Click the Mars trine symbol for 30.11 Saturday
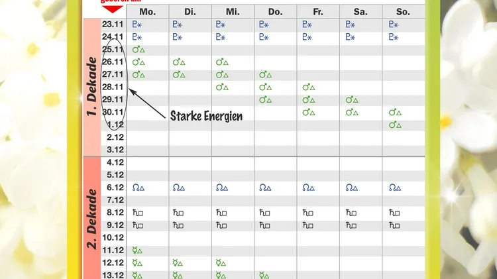Screen dimensions: 497x279 tap(352, 112)
